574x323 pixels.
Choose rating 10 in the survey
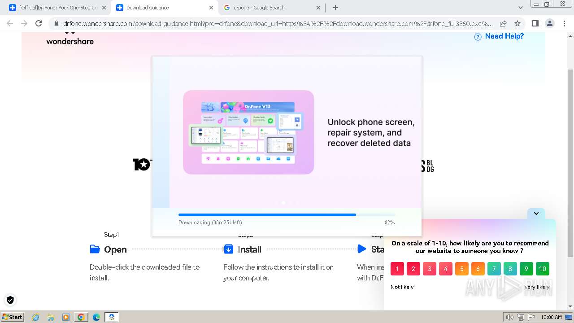click(x=543, y=269)
